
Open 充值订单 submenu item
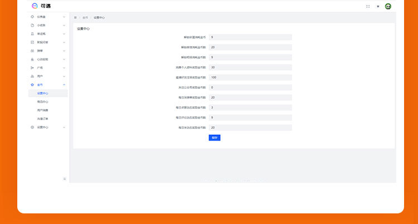[x=43, y=118]
